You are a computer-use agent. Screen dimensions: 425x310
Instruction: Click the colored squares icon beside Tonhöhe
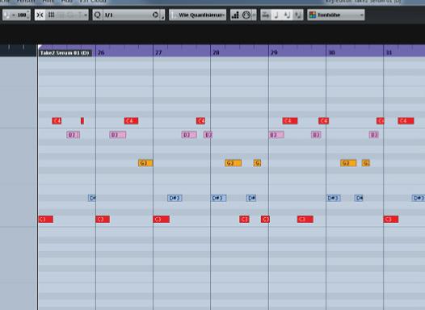pos(313,15)
